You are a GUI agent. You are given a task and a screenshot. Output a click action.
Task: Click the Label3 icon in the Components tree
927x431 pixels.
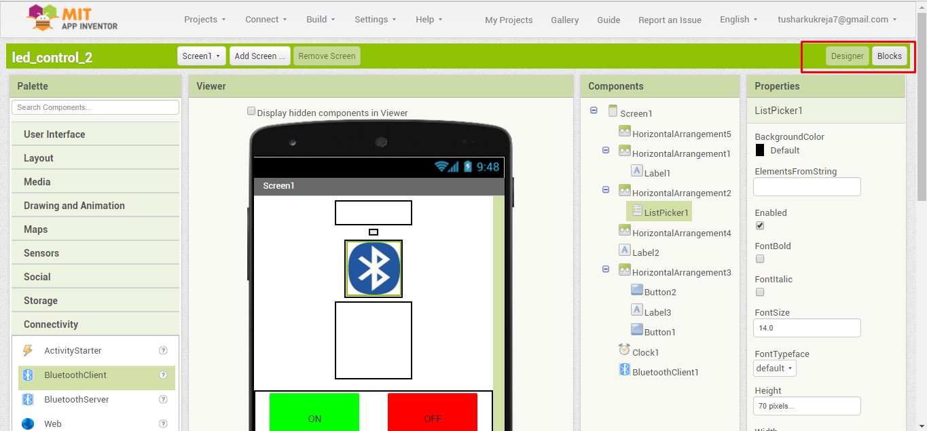637,310
